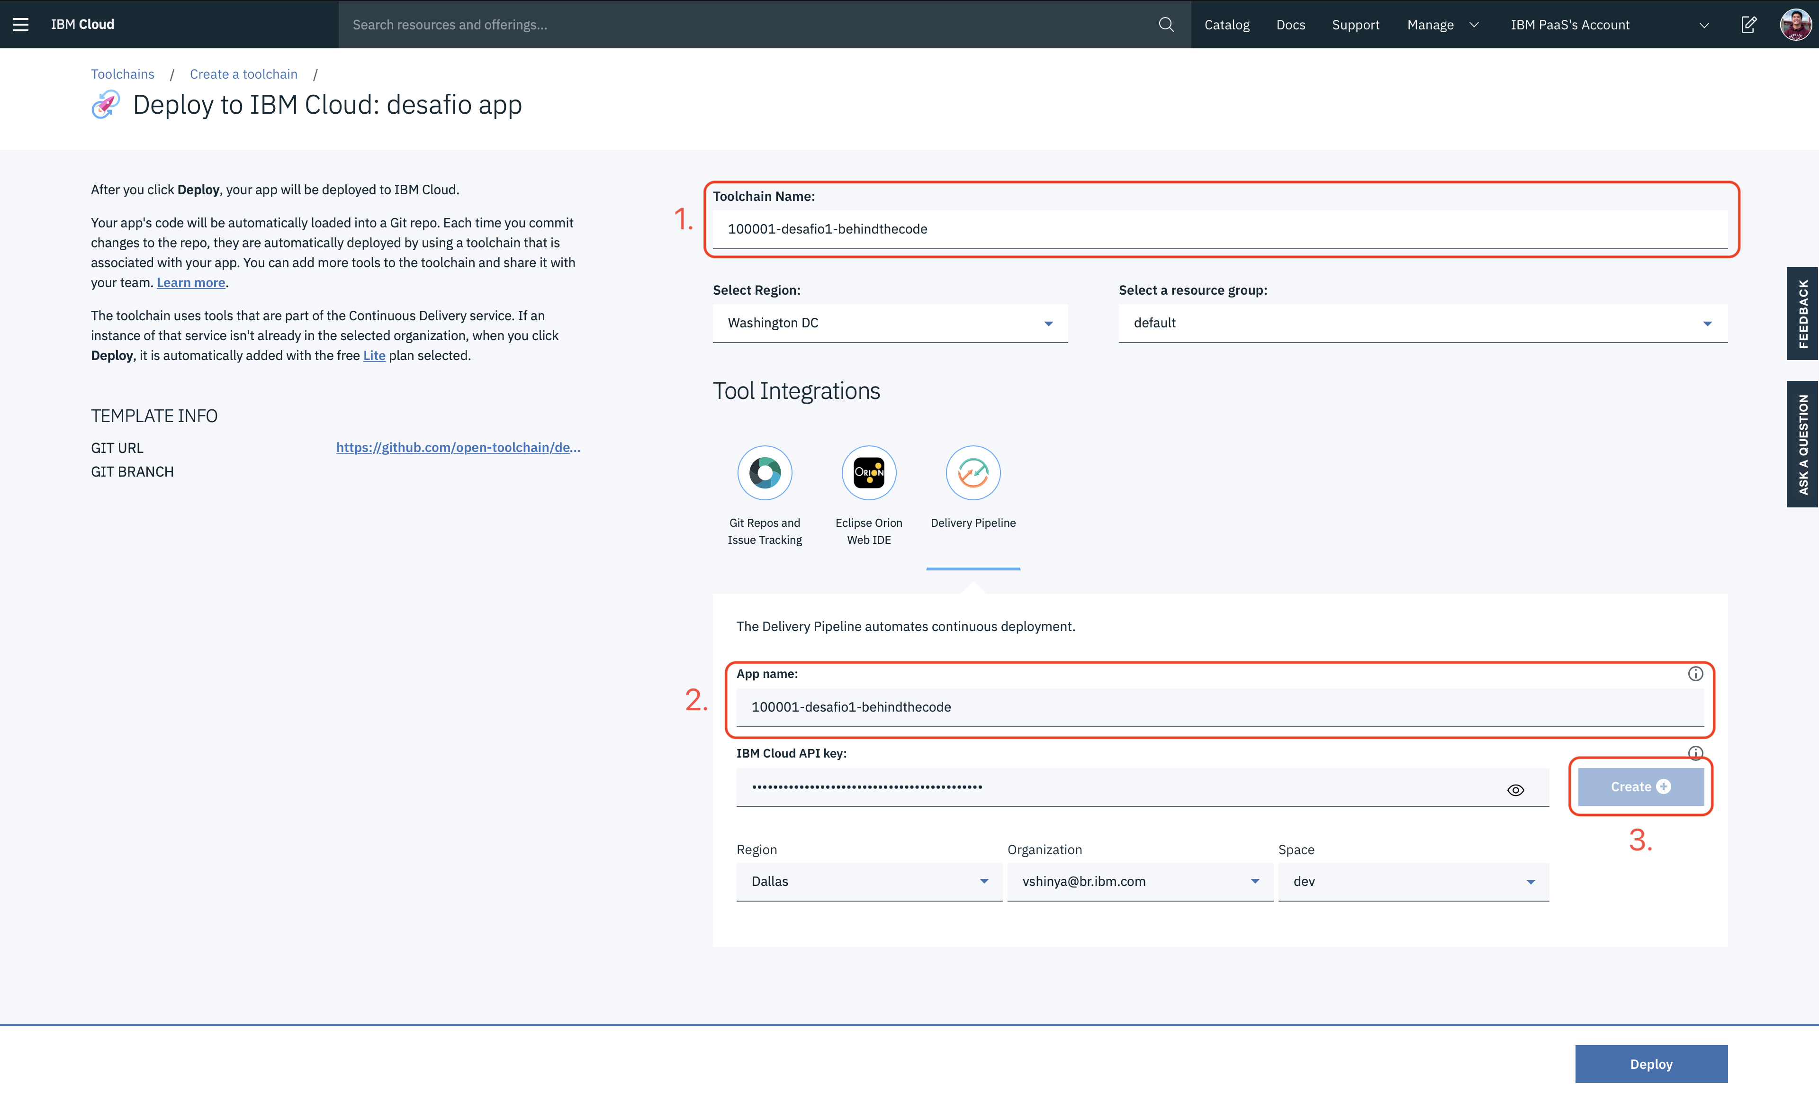Expand the Select Region dropdown
The width and height of the screenshot is (1819, 1102).
tap(890, 323)
